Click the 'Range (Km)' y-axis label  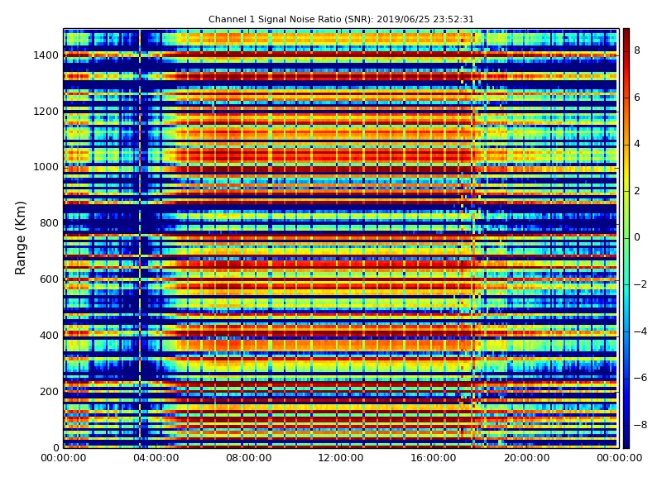coord(20,238)
